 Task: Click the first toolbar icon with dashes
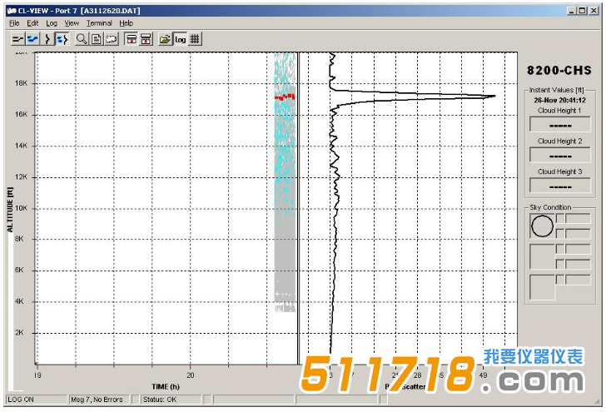tap(18, 39)
